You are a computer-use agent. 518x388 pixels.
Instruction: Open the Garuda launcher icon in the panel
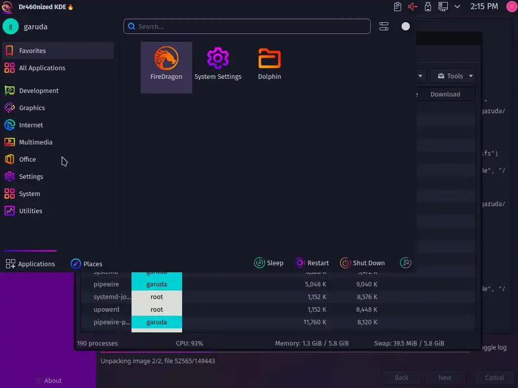point(7,7)
